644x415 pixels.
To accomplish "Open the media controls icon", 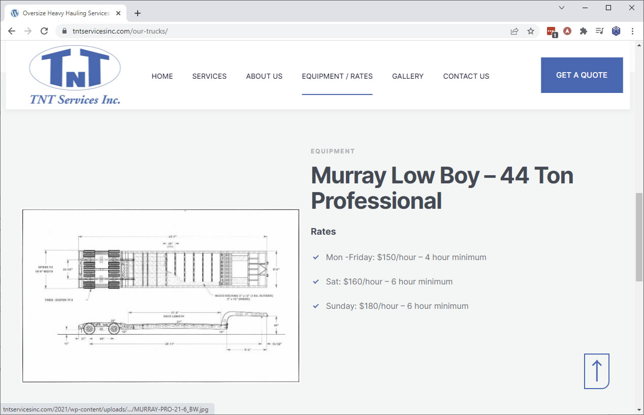I will (x=600, y=31).
